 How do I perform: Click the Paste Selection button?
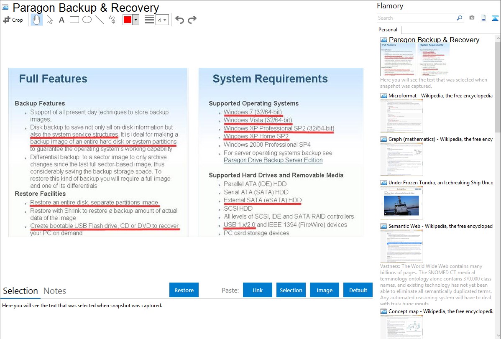coord(291,290)
